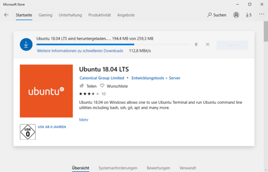Screen dimensions: 268x172
Task: Pause the Ubuntu 18.04 download
Action: [x=196, y=44]
